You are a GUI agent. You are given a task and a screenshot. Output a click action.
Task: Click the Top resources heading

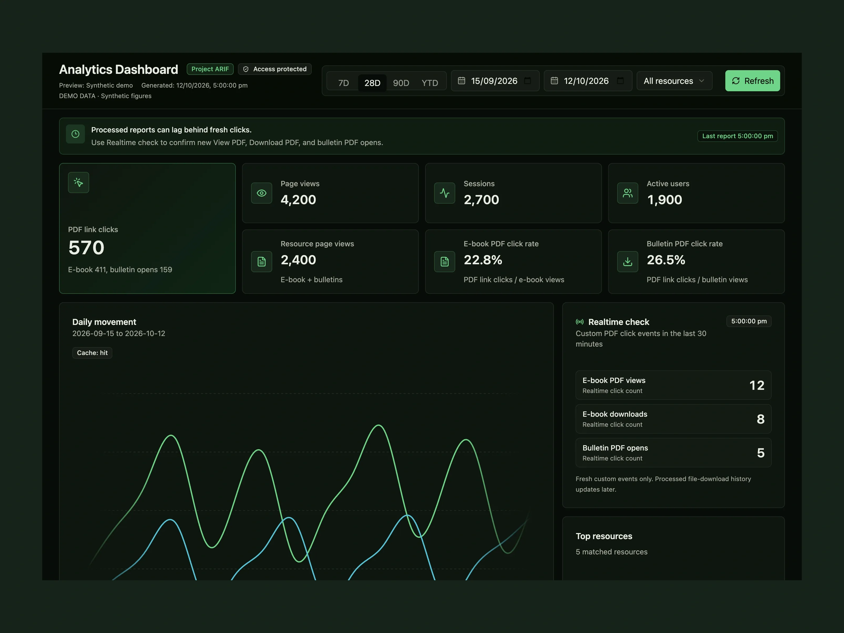click(604, 536)
